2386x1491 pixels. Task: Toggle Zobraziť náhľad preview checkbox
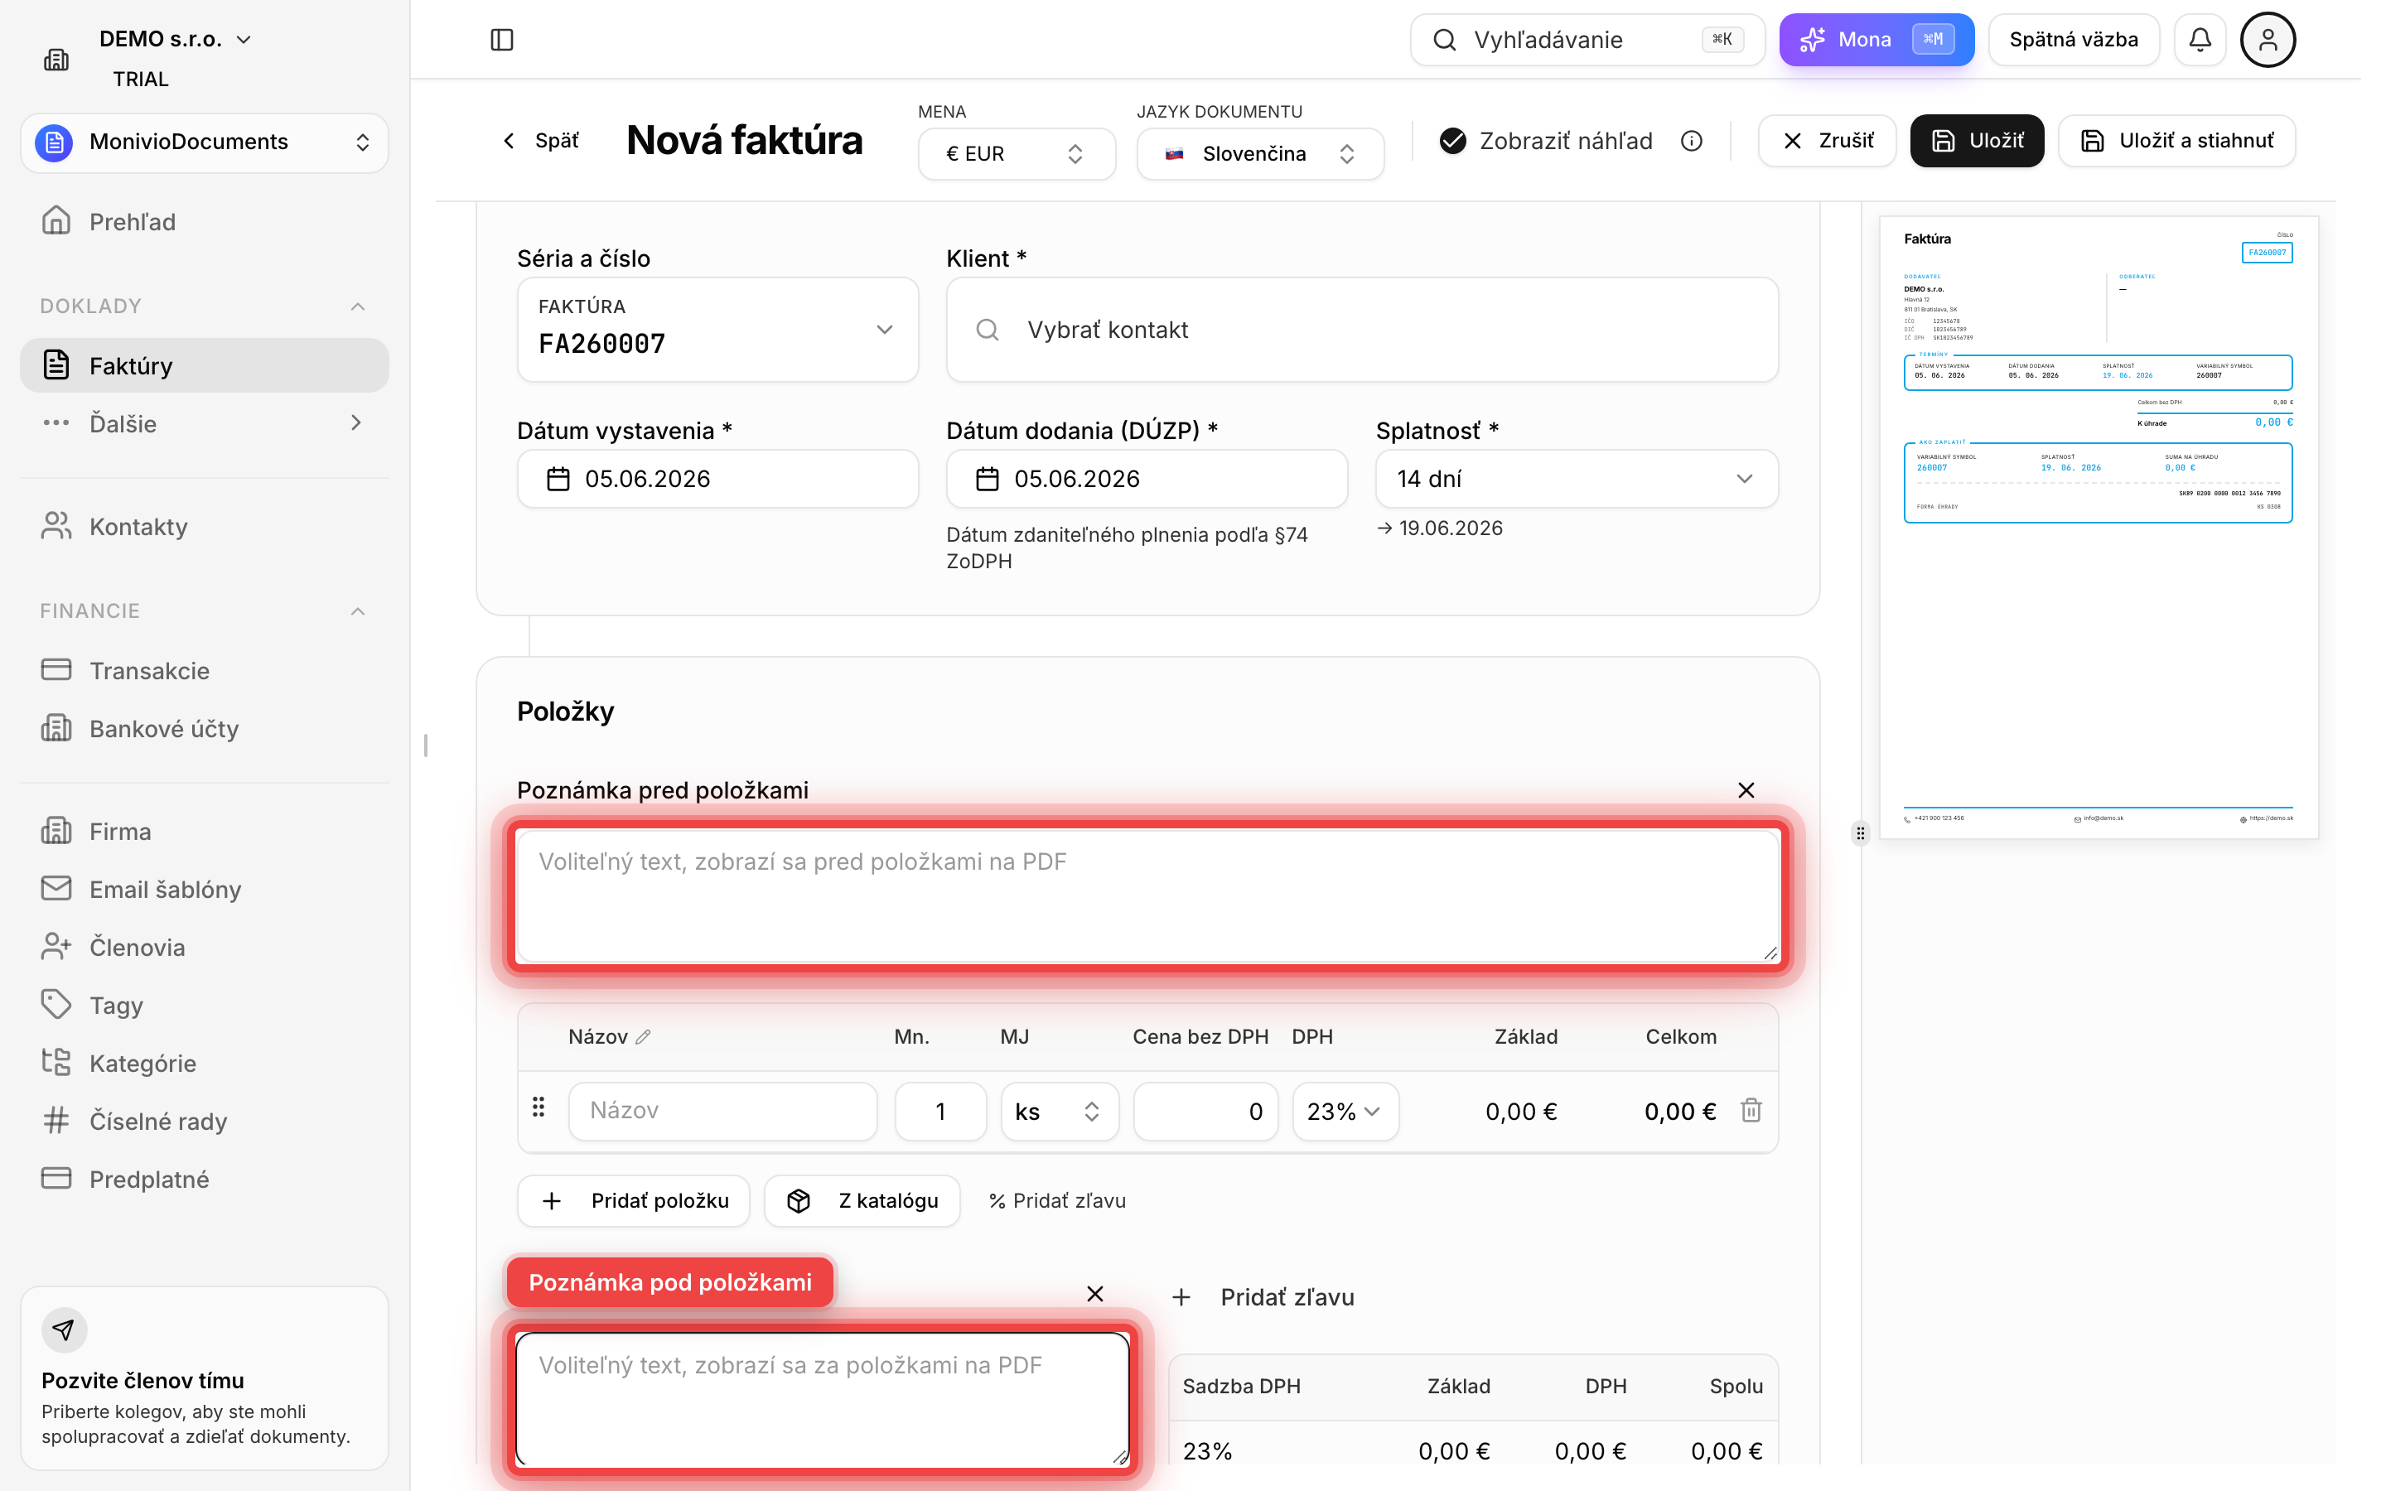(1452, 141)
